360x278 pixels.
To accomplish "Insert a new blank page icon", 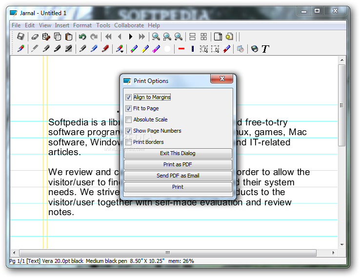I will 218,37.
